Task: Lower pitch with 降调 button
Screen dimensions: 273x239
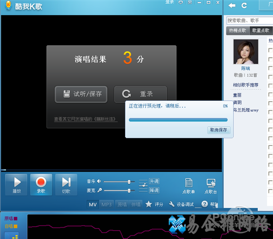Action: (154, 190)
